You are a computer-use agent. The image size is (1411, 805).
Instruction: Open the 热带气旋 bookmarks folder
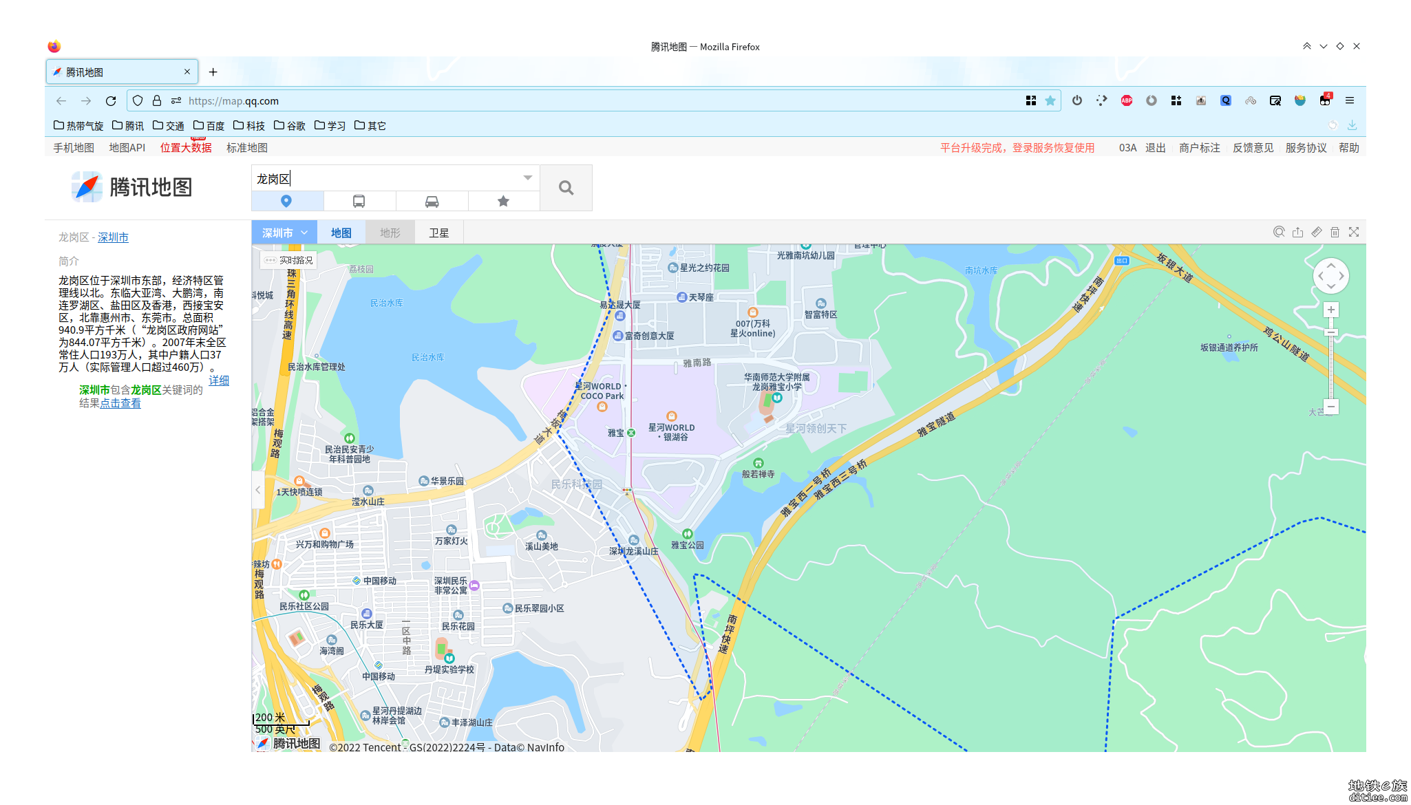pos(78,126)
